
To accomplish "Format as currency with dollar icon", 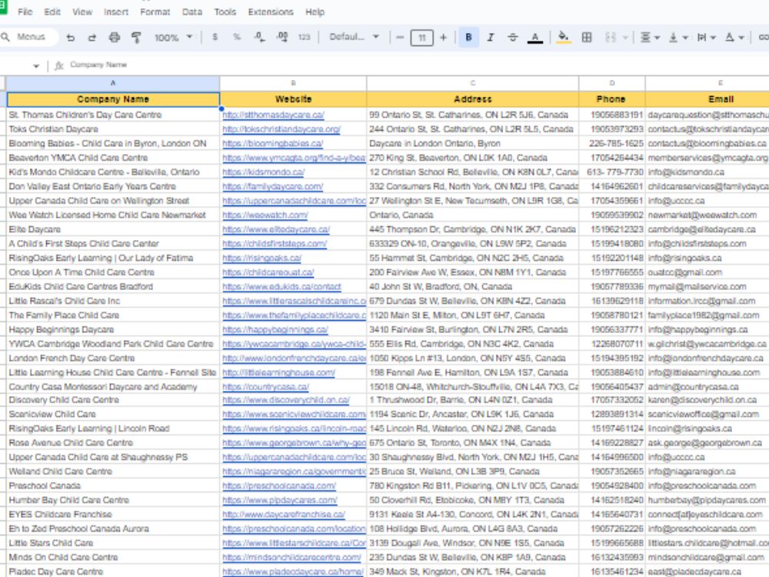I will 215,37.
